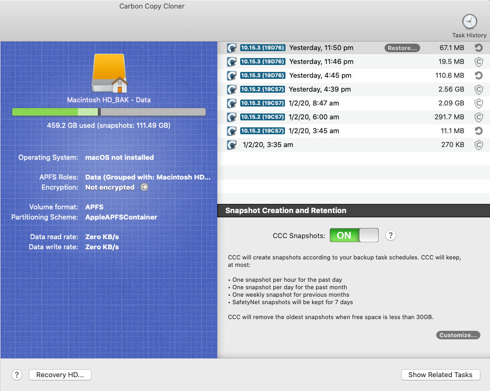Screen dimensions: 490x391
Task: Click the snapshot icon for 1/2/20, 8:47 am
Action: coord(232,103)
